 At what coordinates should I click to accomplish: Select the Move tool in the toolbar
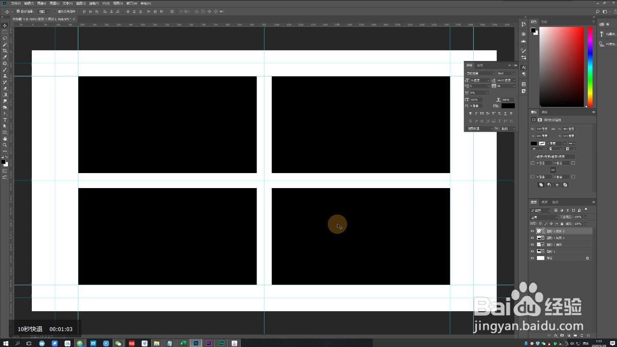[5, 26]
